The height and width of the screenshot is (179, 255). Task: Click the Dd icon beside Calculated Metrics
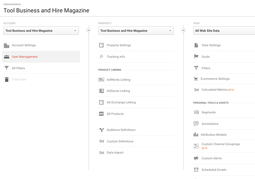pyautogui.click(x=196, y=90)
